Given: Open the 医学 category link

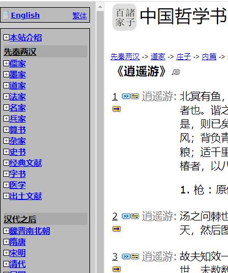Looking at the screenshot, I should tap(18, 185).
